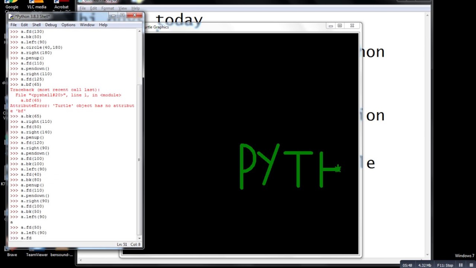Open the Shell menu in IDLE
The height and width of the screenshot is (268, 476).
36,25
